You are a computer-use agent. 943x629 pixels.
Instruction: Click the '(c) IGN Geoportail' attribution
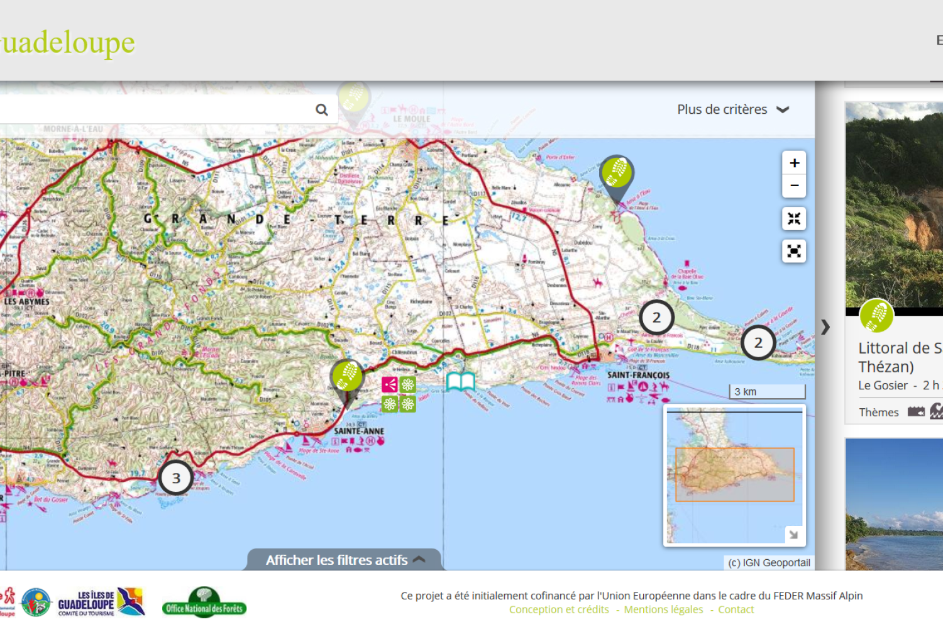769,563
